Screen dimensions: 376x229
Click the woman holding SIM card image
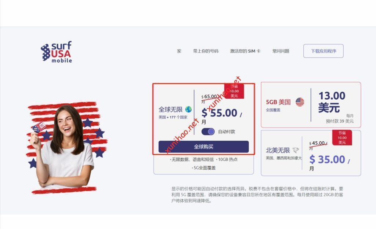[66, 148]
